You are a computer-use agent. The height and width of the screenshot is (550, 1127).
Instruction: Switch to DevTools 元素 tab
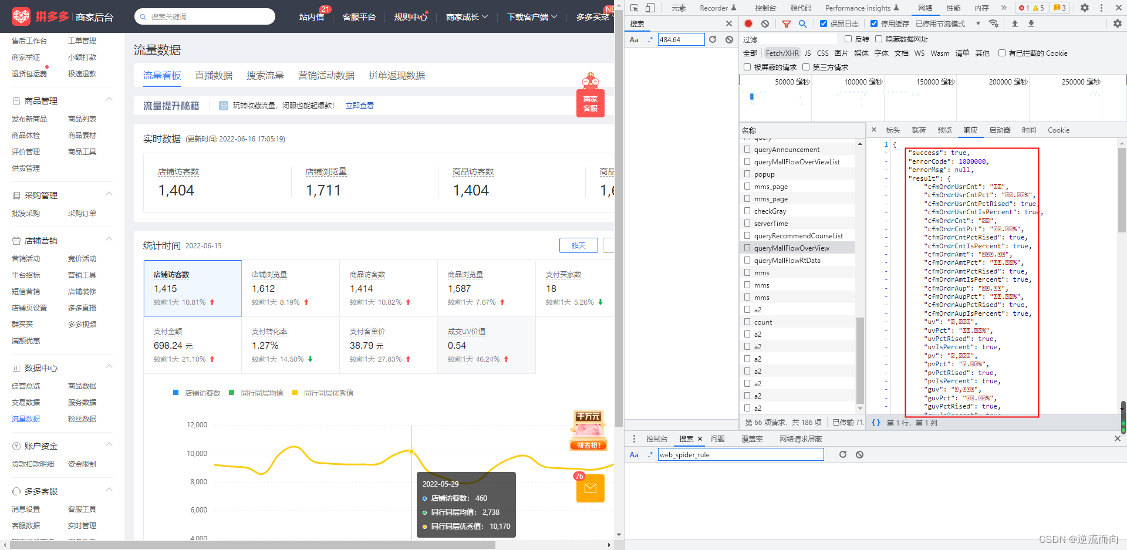(x=679, y=8)
